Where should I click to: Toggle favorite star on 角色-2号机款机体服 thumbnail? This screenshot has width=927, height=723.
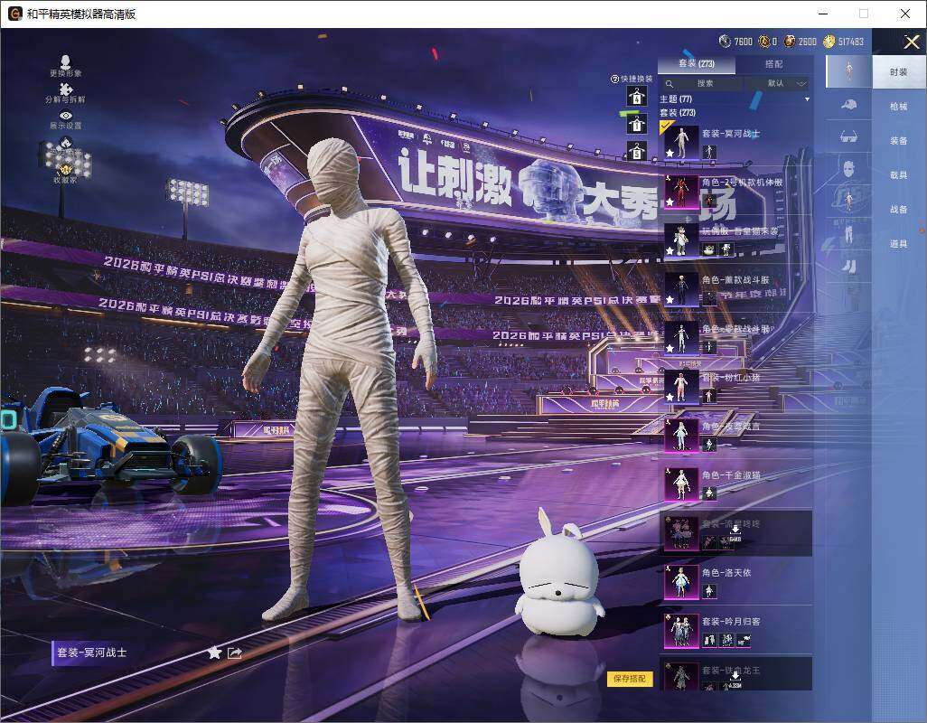tap(669, 202)
